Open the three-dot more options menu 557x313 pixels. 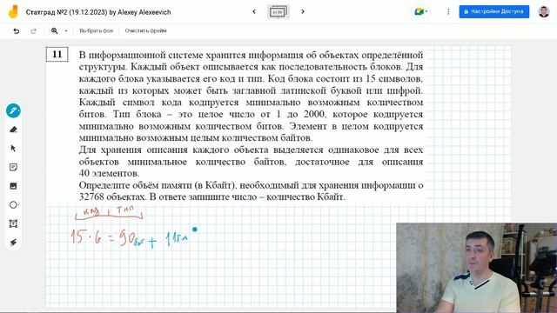(x=448, y=11)
